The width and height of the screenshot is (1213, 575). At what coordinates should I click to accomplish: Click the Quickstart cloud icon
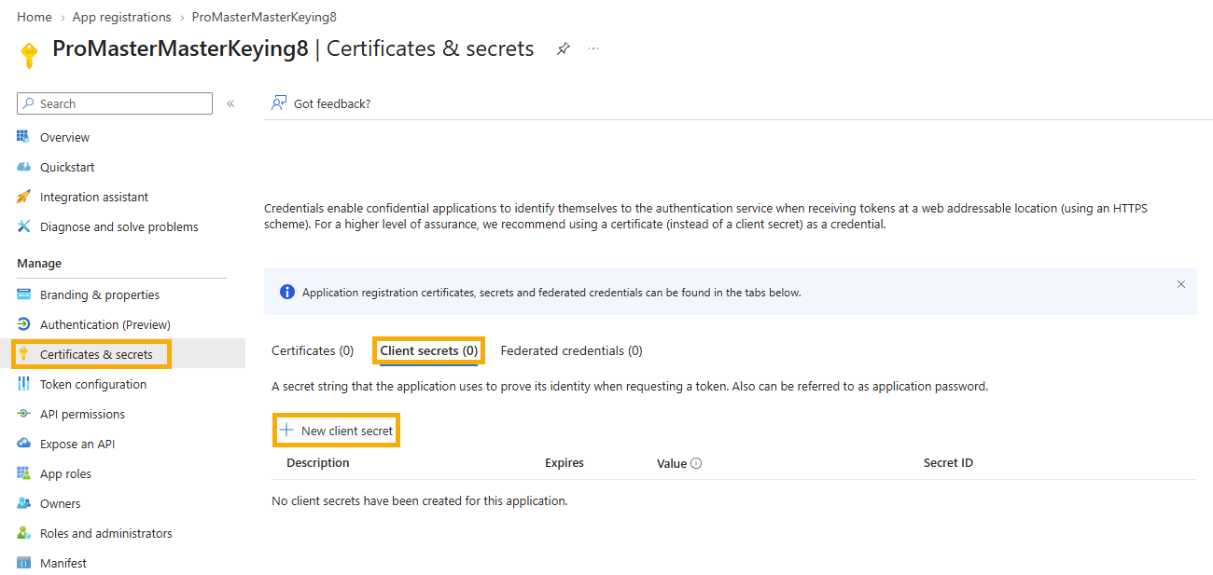click(23, 167)
